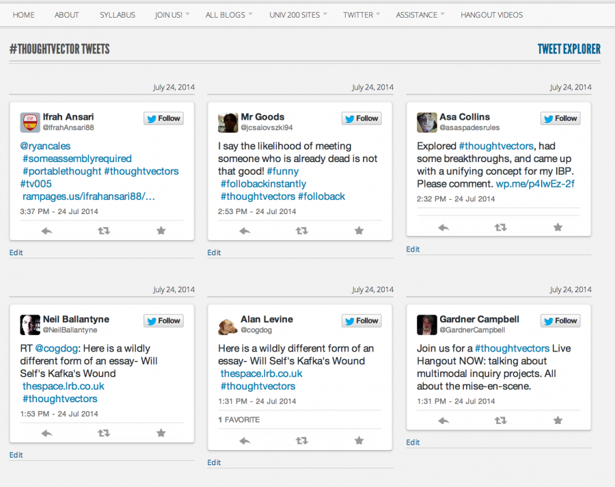The image size is (615, 487).
Task: Retweet Mr Goods' tweet
Action: (301, 231)
